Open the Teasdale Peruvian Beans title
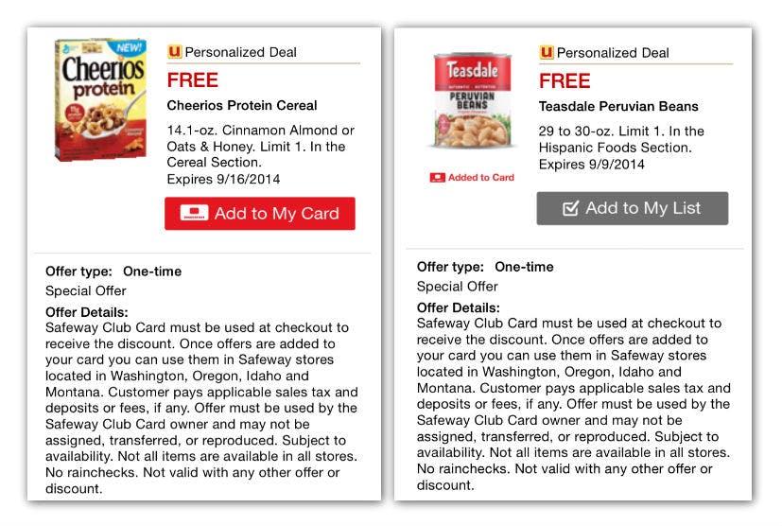This screenshot has height=526, width=782. (618, 106)
